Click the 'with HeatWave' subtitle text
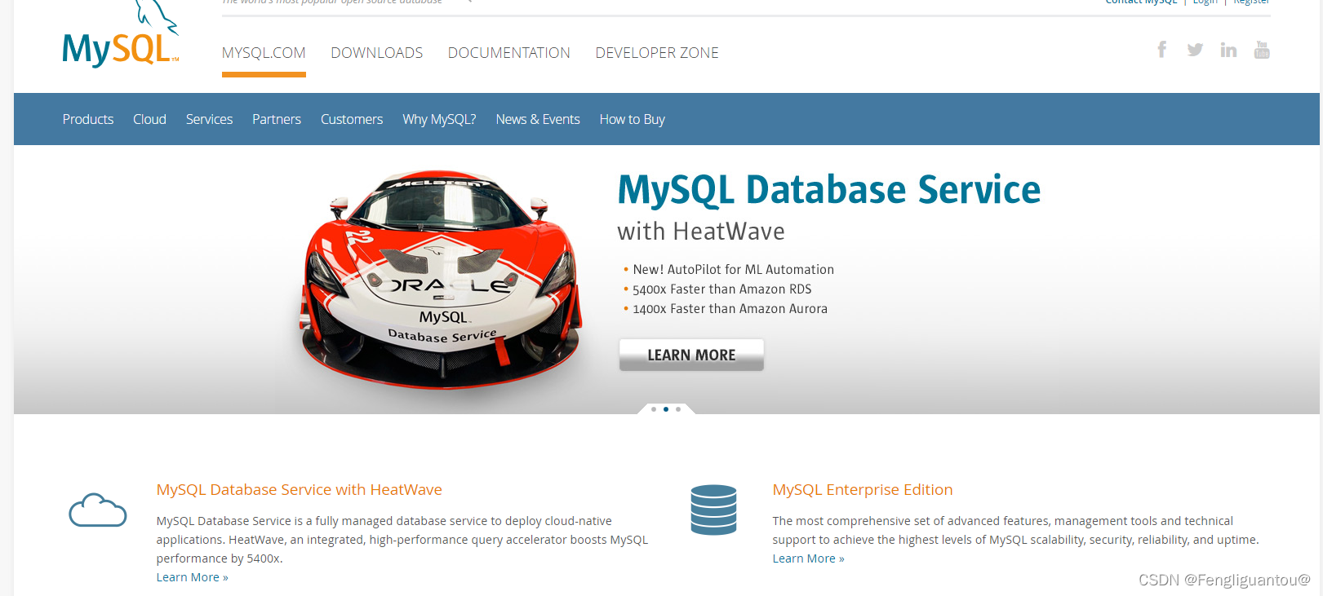This screenshot has height=596, width=1323. point(701,232)
